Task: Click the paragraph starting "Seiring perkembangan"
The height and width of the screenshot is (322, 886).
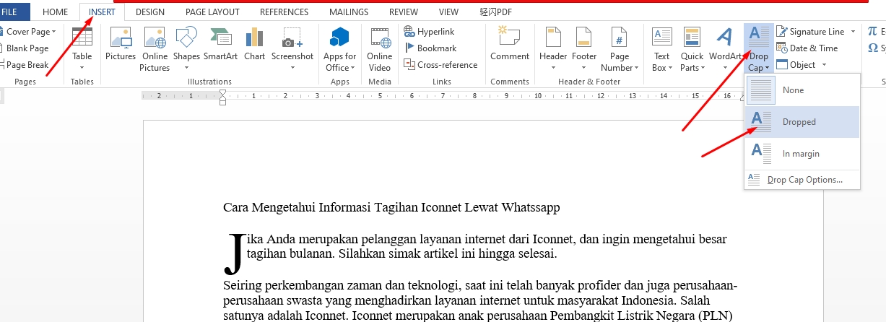Action: click(x=480, y=301)
